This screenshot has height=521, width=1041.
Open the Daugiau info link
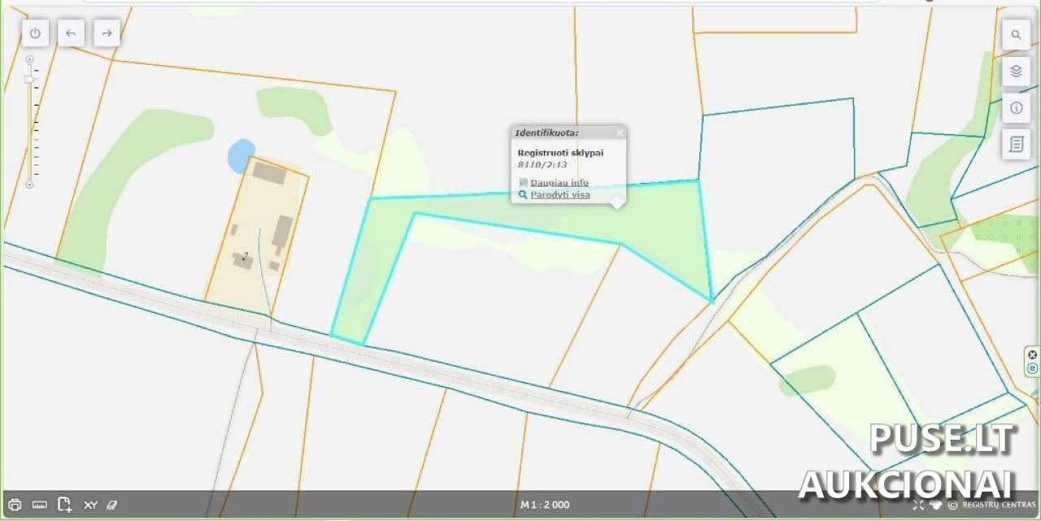559,182
